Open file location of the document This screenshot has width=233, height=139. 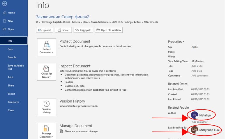click(108, 30)
